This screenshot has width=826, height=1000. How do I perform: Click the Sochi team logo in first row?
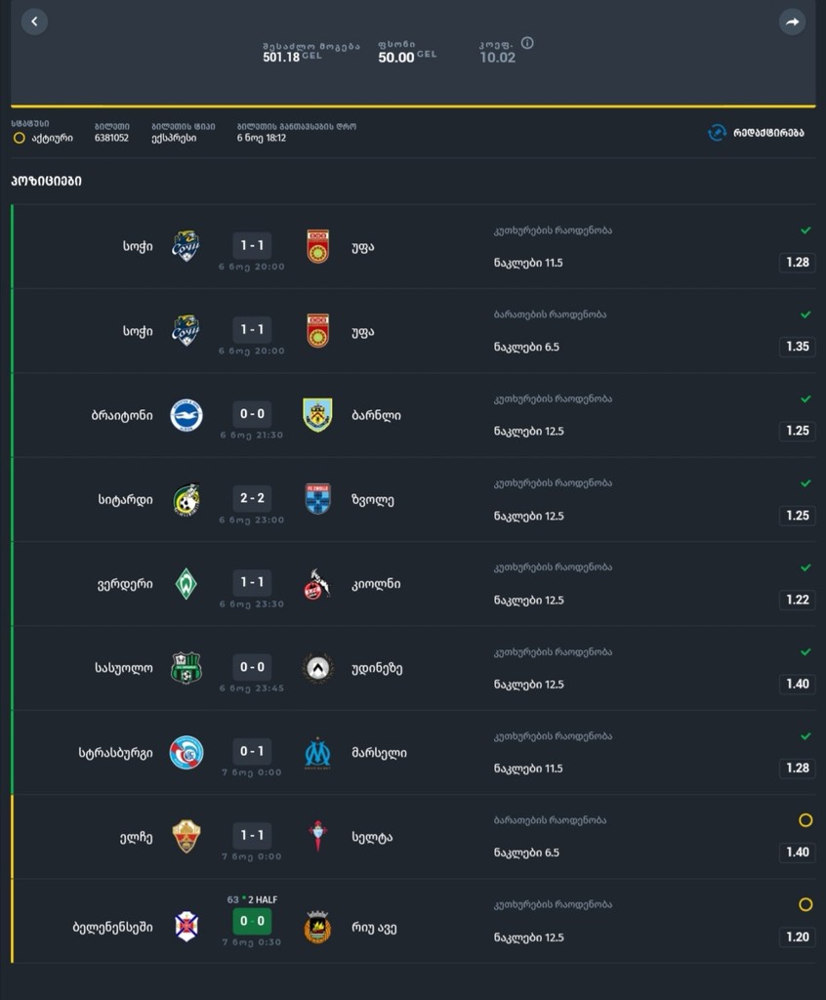[186, 246]
